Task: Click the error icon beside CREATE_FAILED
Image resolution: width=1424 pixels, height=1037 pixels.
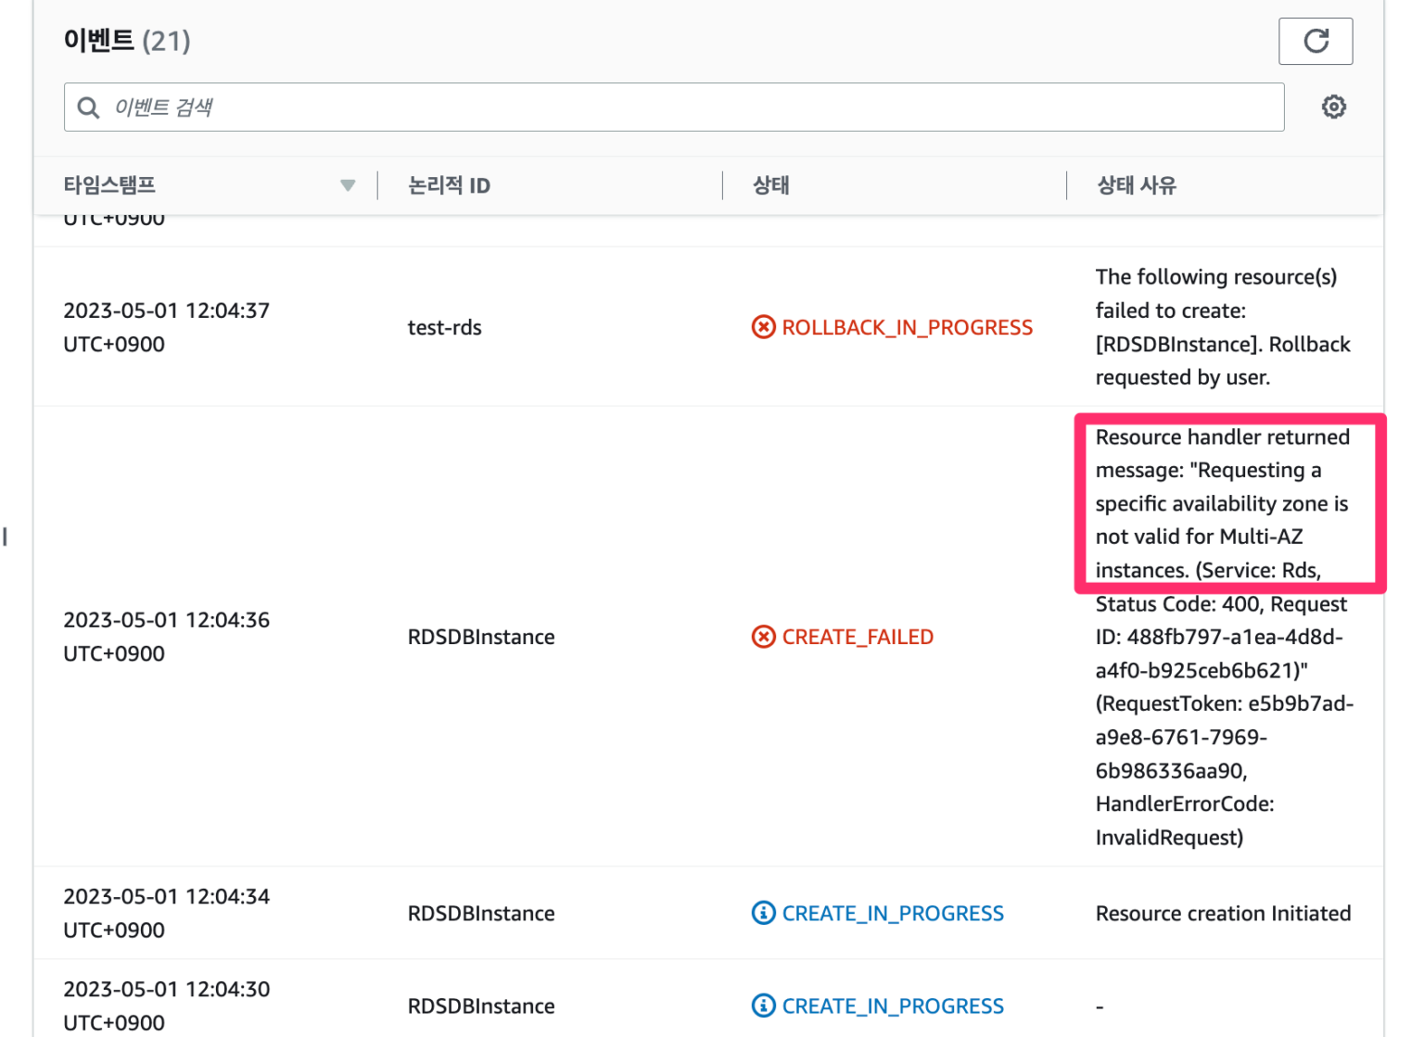Action: tap(763, 637)
